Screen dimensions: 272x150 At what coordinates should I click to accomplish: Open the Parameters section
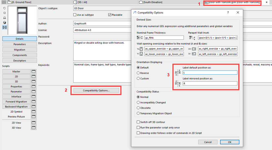click(x=20, y=44)
